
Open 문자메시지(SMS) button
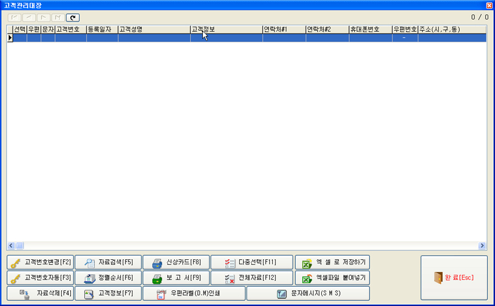(x=308, y=293)
